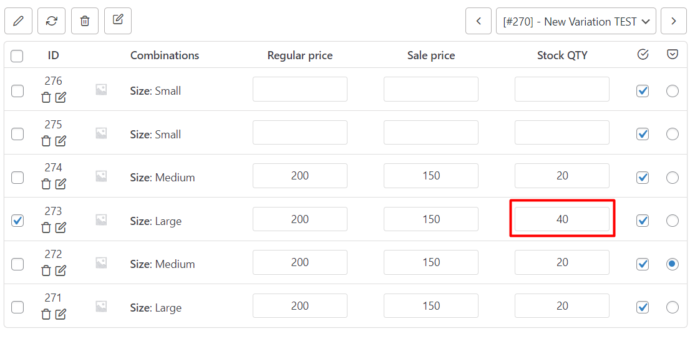
Task: Click the trash delete toolbar icon
Action: (x=85, y=21)
